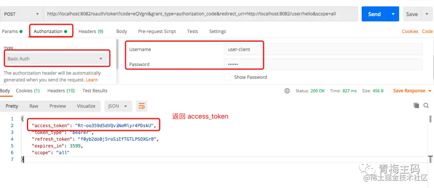Image resolution: width=434 pixels, height=188 pixels.
Task: Select the response Body tab
Action: coord(5,91)
